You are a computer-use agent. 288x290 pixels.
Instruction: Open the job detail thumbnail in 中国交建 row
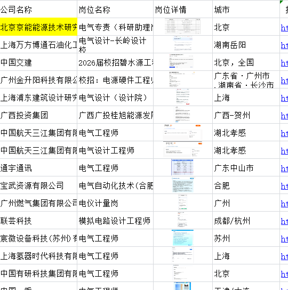tap(181, 61)
